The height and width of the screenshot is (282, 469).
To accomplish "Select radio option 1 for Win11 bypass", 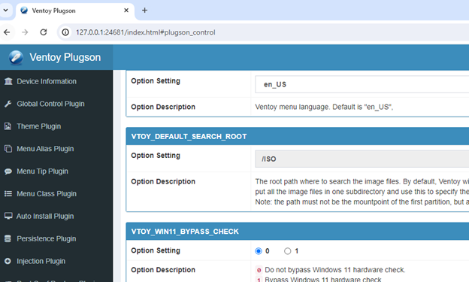I will pyautogui.click(x=287, y=251).
